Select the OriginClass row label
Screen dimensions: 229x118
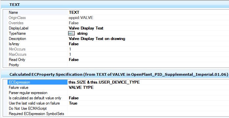[17, 18]
